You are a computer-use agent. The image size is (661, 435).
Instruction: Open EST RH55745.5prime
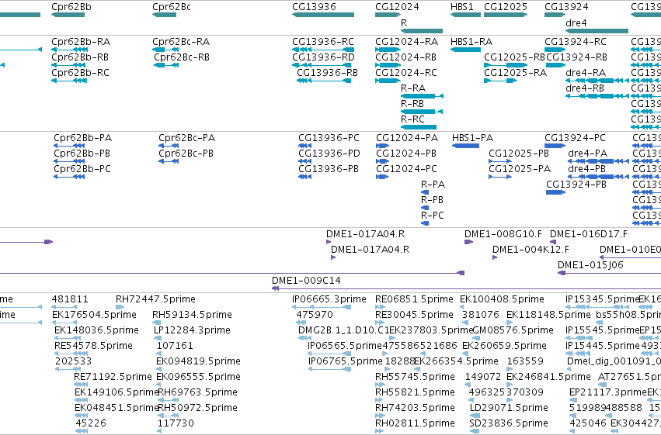coord(416,378)
